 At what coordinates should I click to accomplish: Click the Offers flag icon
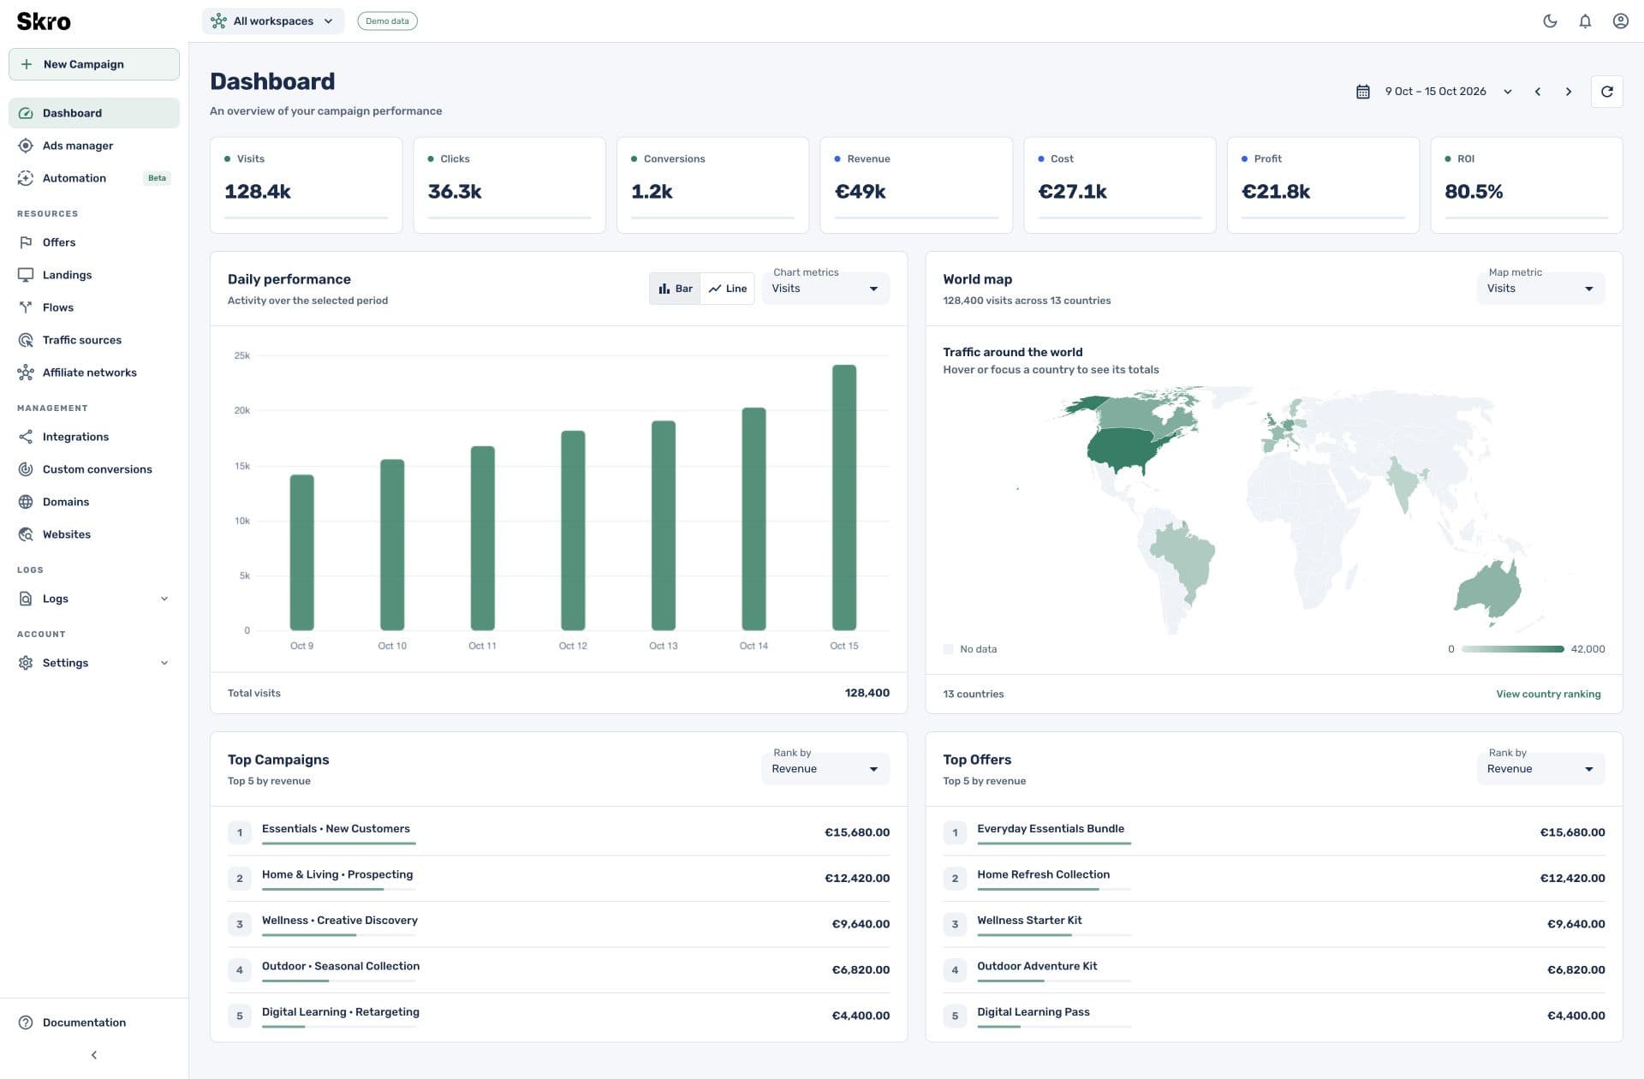(26, 242)
